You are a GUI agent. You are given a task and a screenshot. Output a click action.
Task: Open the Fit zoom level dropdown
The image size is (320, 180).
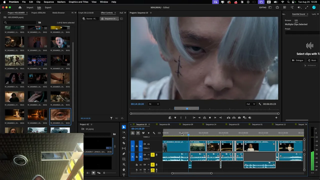(x=154, y=104)
